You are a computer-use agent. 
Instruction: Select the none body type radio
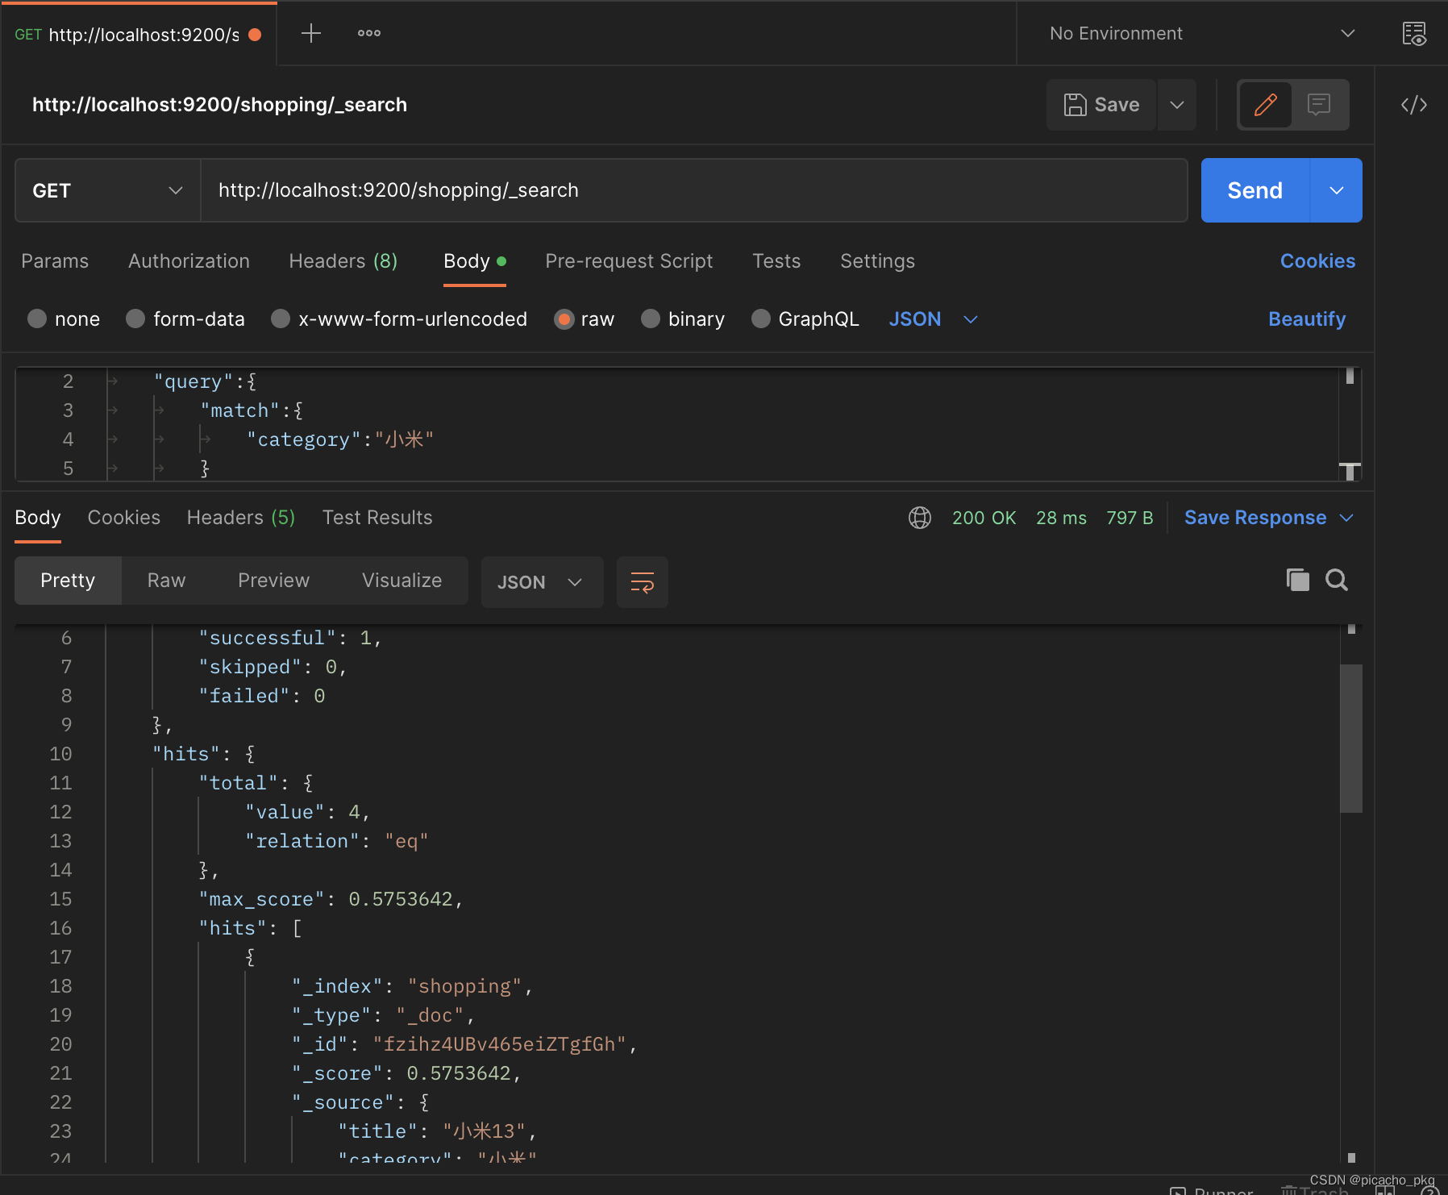(x=37, y=319)
